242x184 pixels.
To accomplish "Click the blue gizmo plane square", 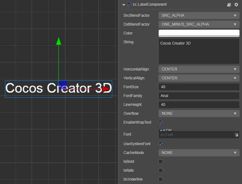I will [x=62, y=85].
